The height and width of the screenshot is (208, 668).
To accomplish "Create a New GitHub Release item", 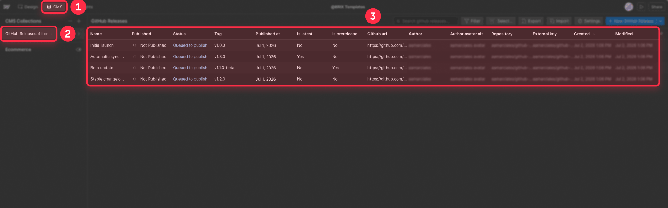I will point(631,21).
